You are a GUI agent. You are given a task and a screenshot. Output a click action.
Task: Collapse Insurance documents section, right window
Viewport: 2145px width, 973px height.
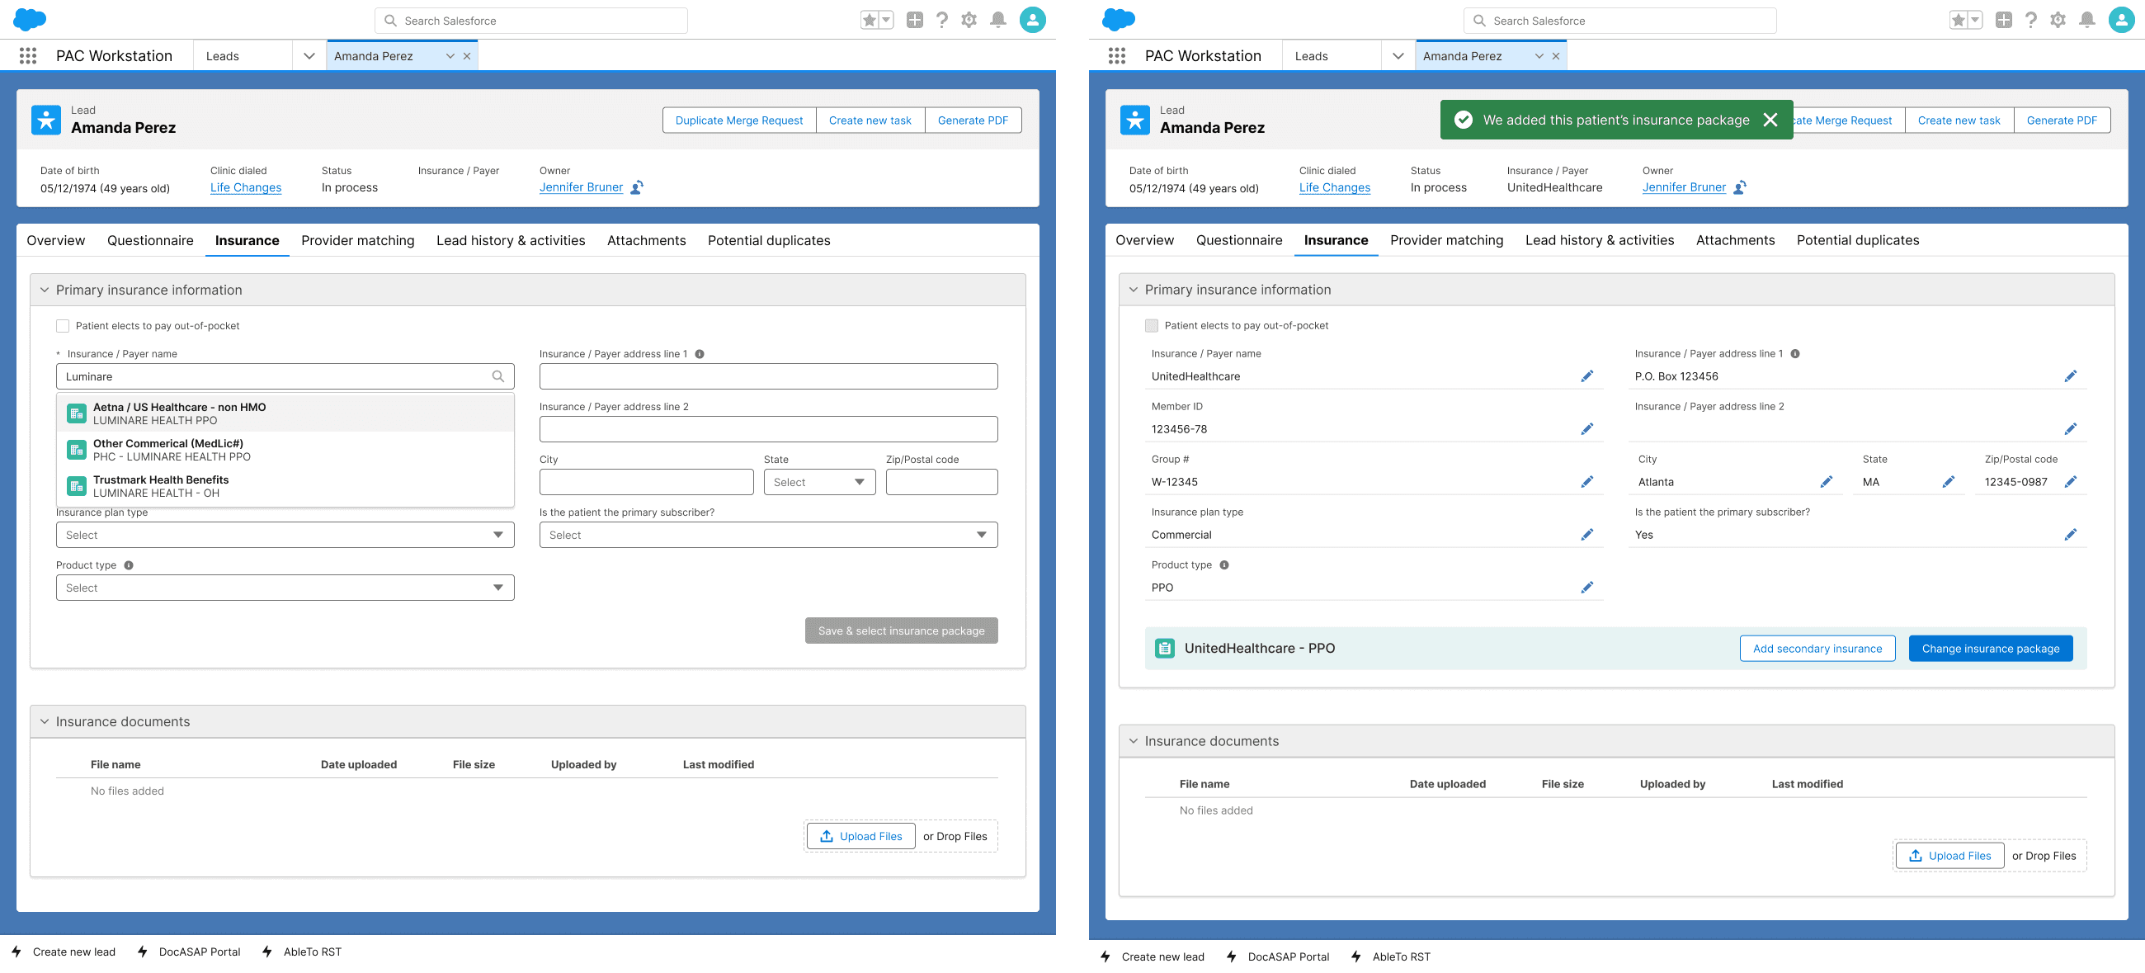coord(1134,741)
